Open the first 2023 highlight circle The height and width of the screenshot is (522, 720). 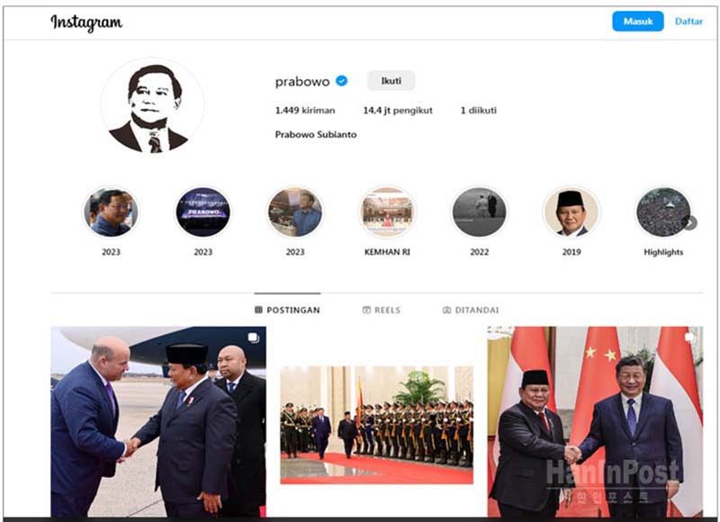(111, 212)
